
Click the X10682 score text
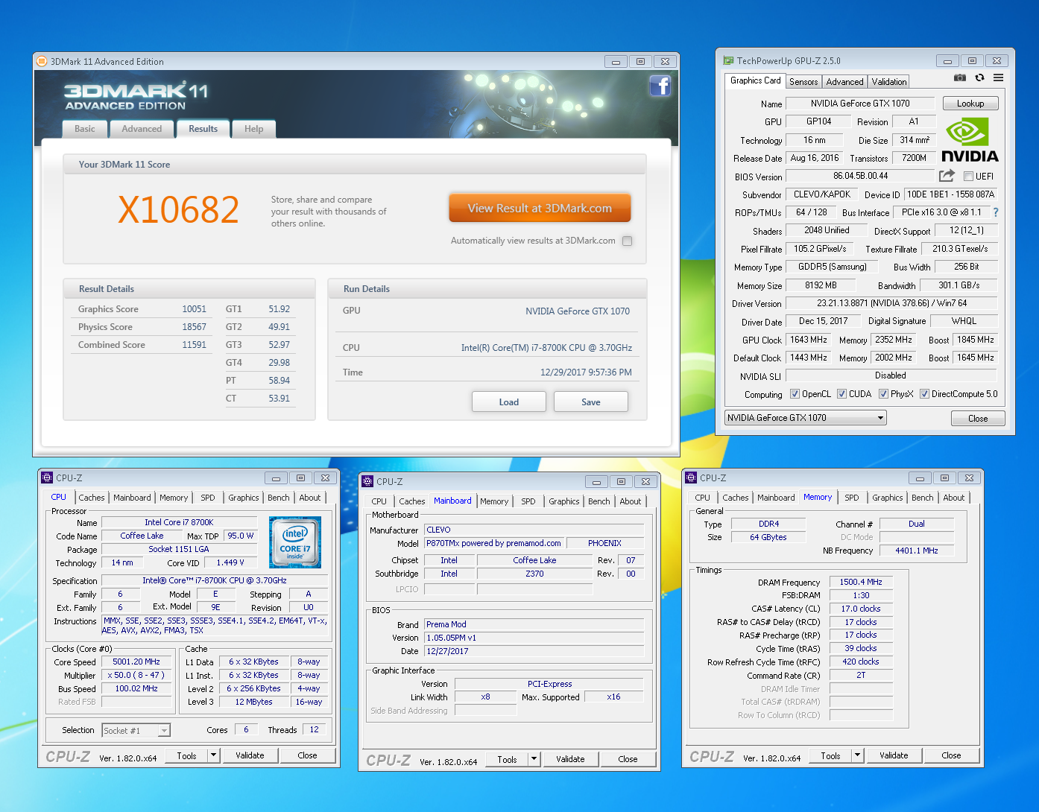pos(179,210)
